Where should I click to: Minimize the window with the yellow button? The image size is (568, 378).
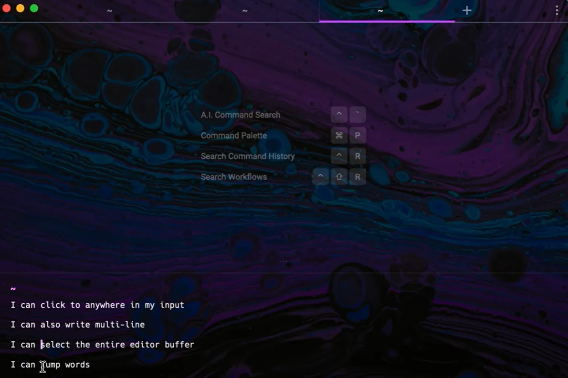tap(20, 8)
